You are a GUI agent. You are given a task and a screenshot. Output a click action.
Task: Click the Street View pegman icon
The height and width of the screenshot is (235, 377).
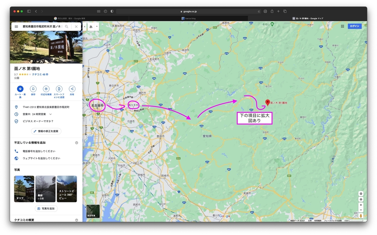pyautogui.click(x=361, y=216)
